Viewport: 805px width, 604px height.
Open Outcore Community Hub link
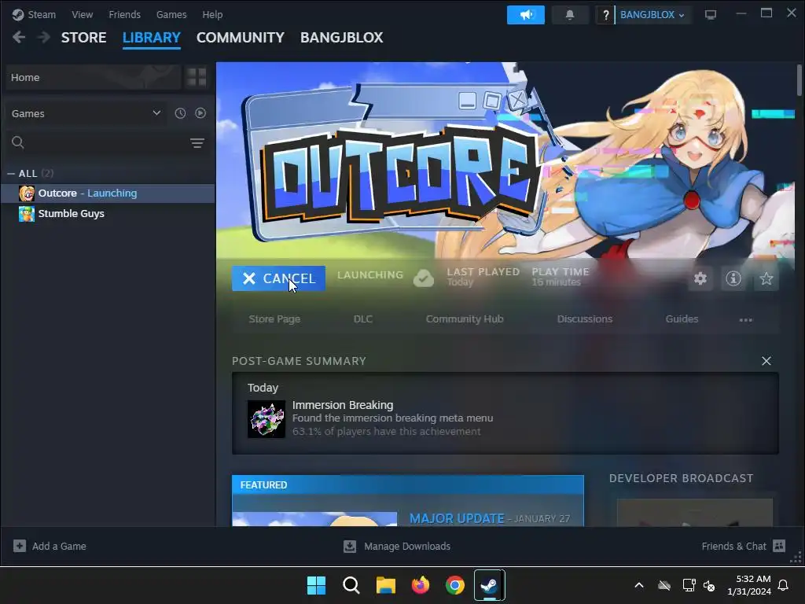(x=465, y=319)
